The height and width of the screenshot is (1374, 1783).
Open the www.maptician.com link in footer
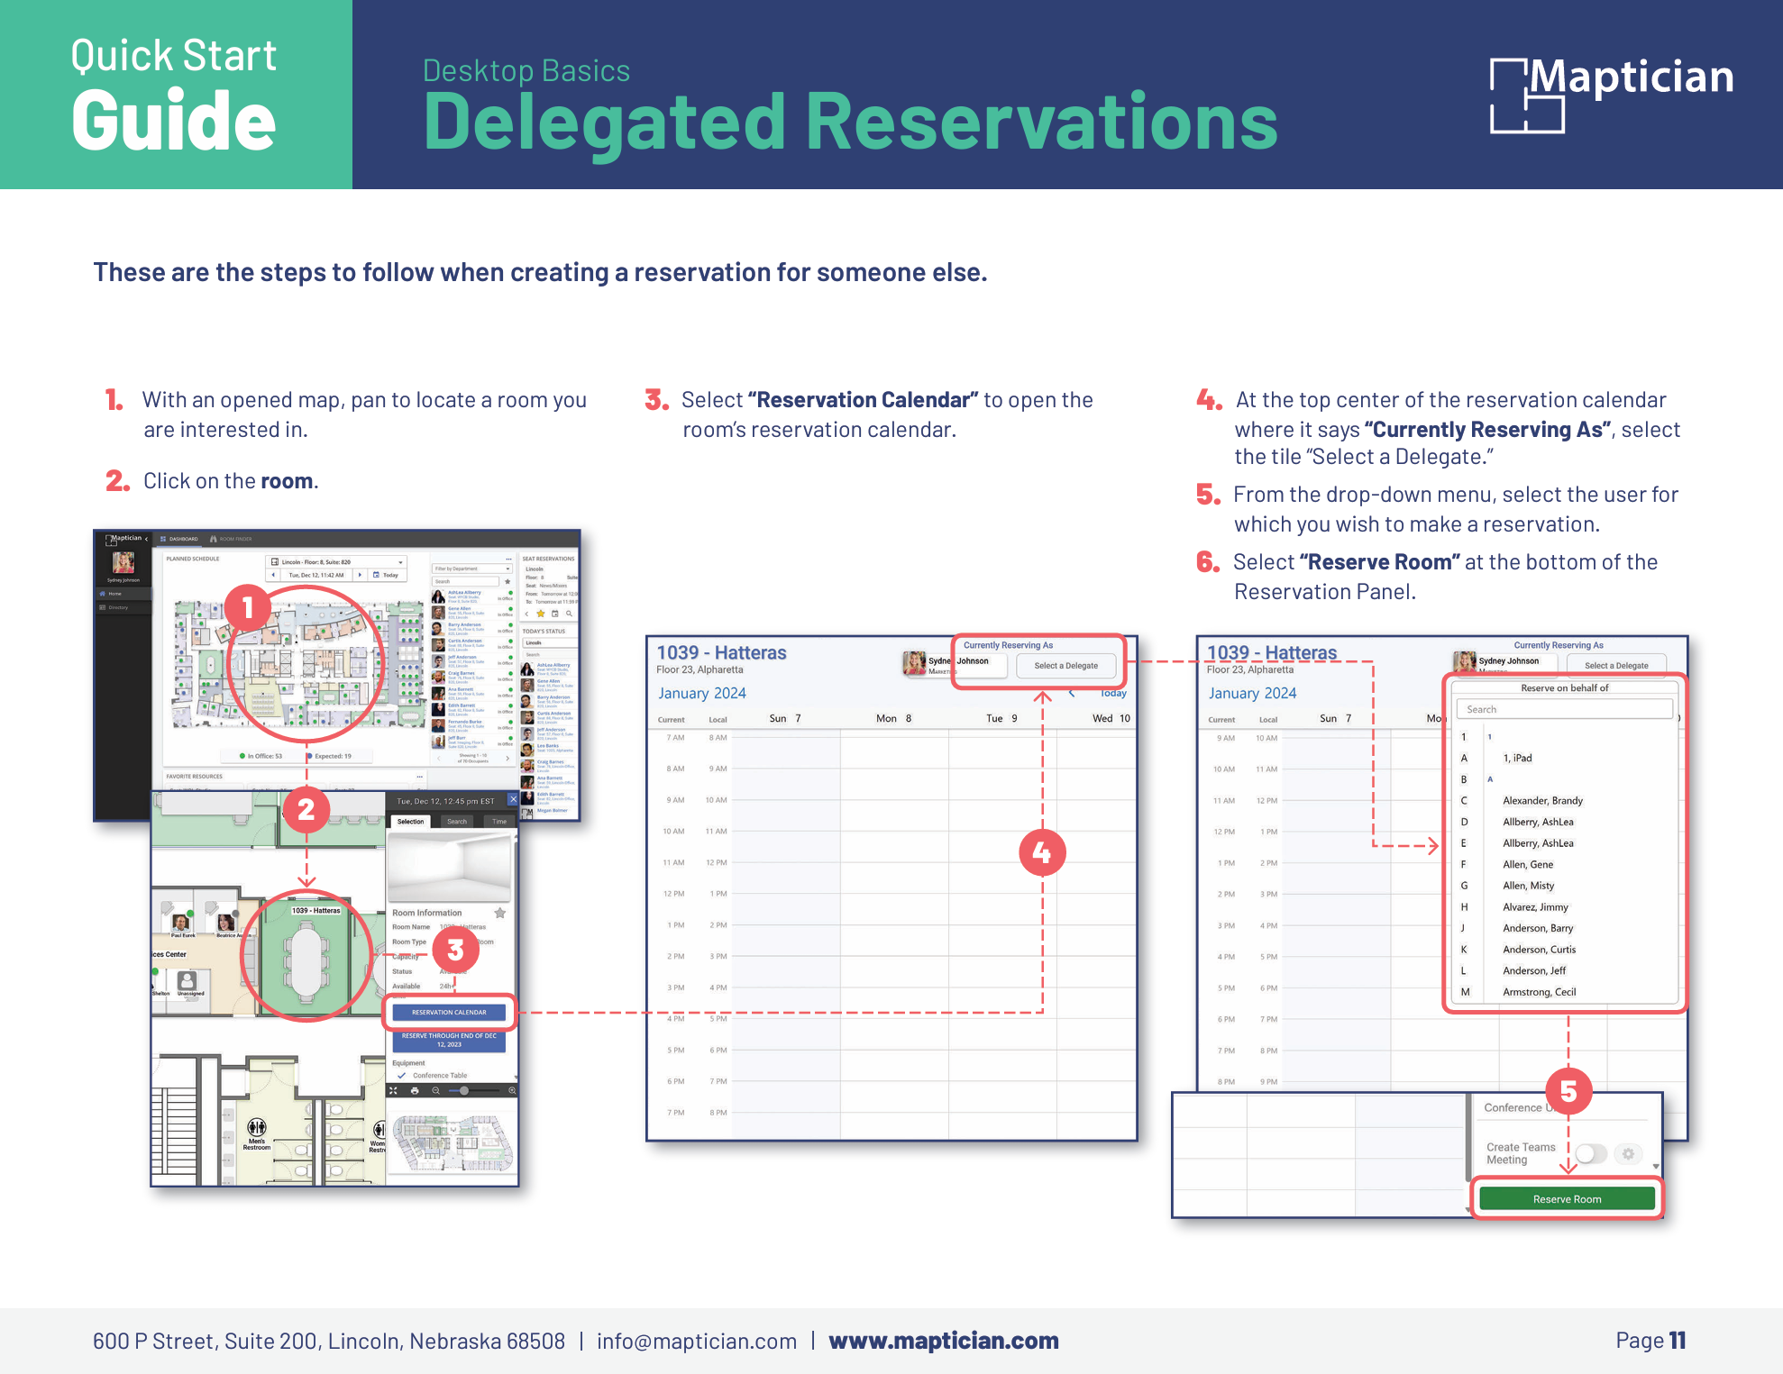pos(944,1341)
